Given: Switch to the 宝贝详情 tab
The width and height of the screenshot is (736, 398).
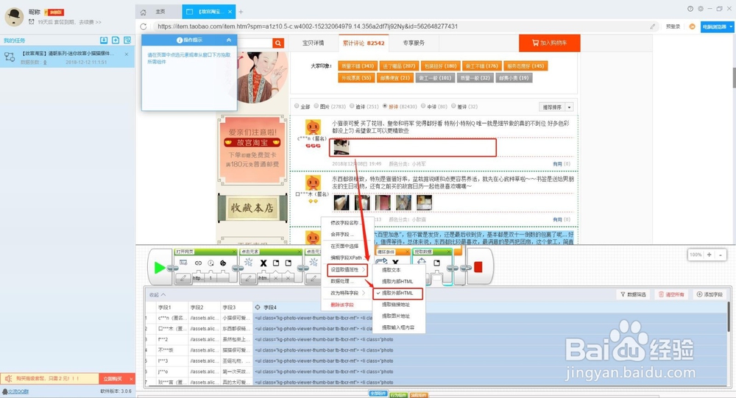Looking at the screenshot, I should tap(313, 43).
